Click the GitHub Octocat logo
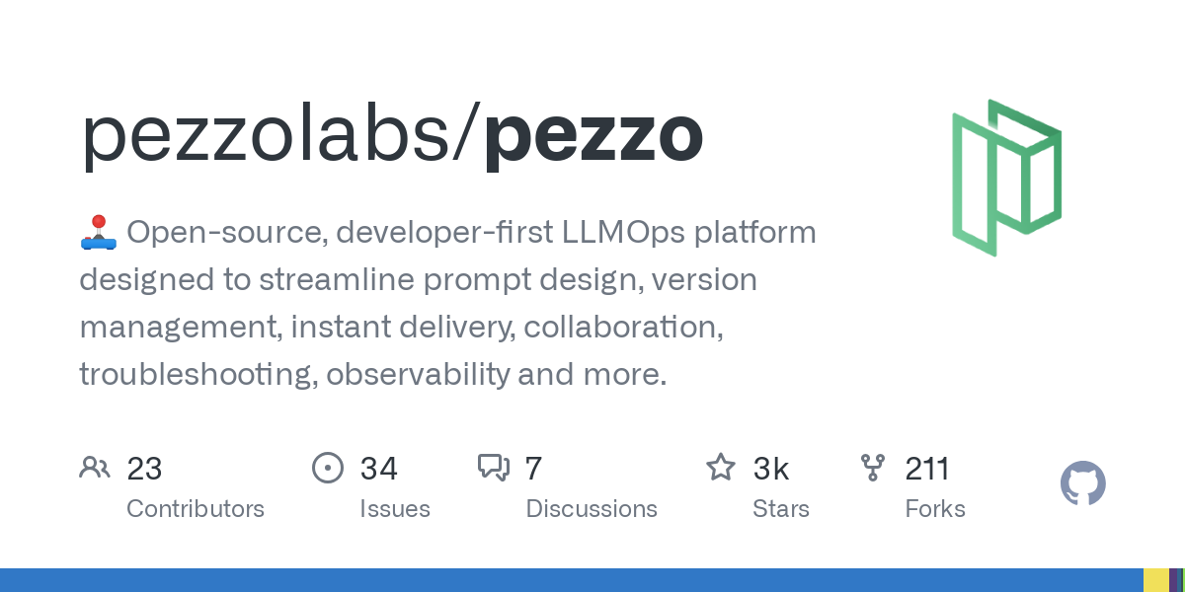 [1082, 484]
